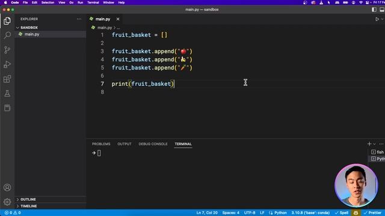
Task: Open the View menu
Action: 61,2
